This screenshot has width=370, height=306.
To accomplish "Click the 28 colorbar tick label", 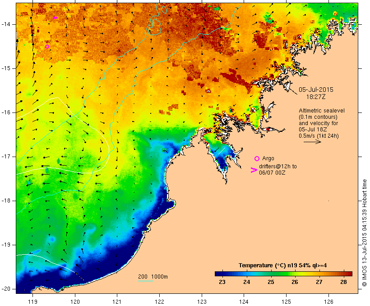I will tap(343, 282).
